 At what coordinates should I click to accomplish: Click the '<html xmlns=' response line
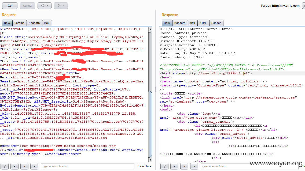pos(205,74)
